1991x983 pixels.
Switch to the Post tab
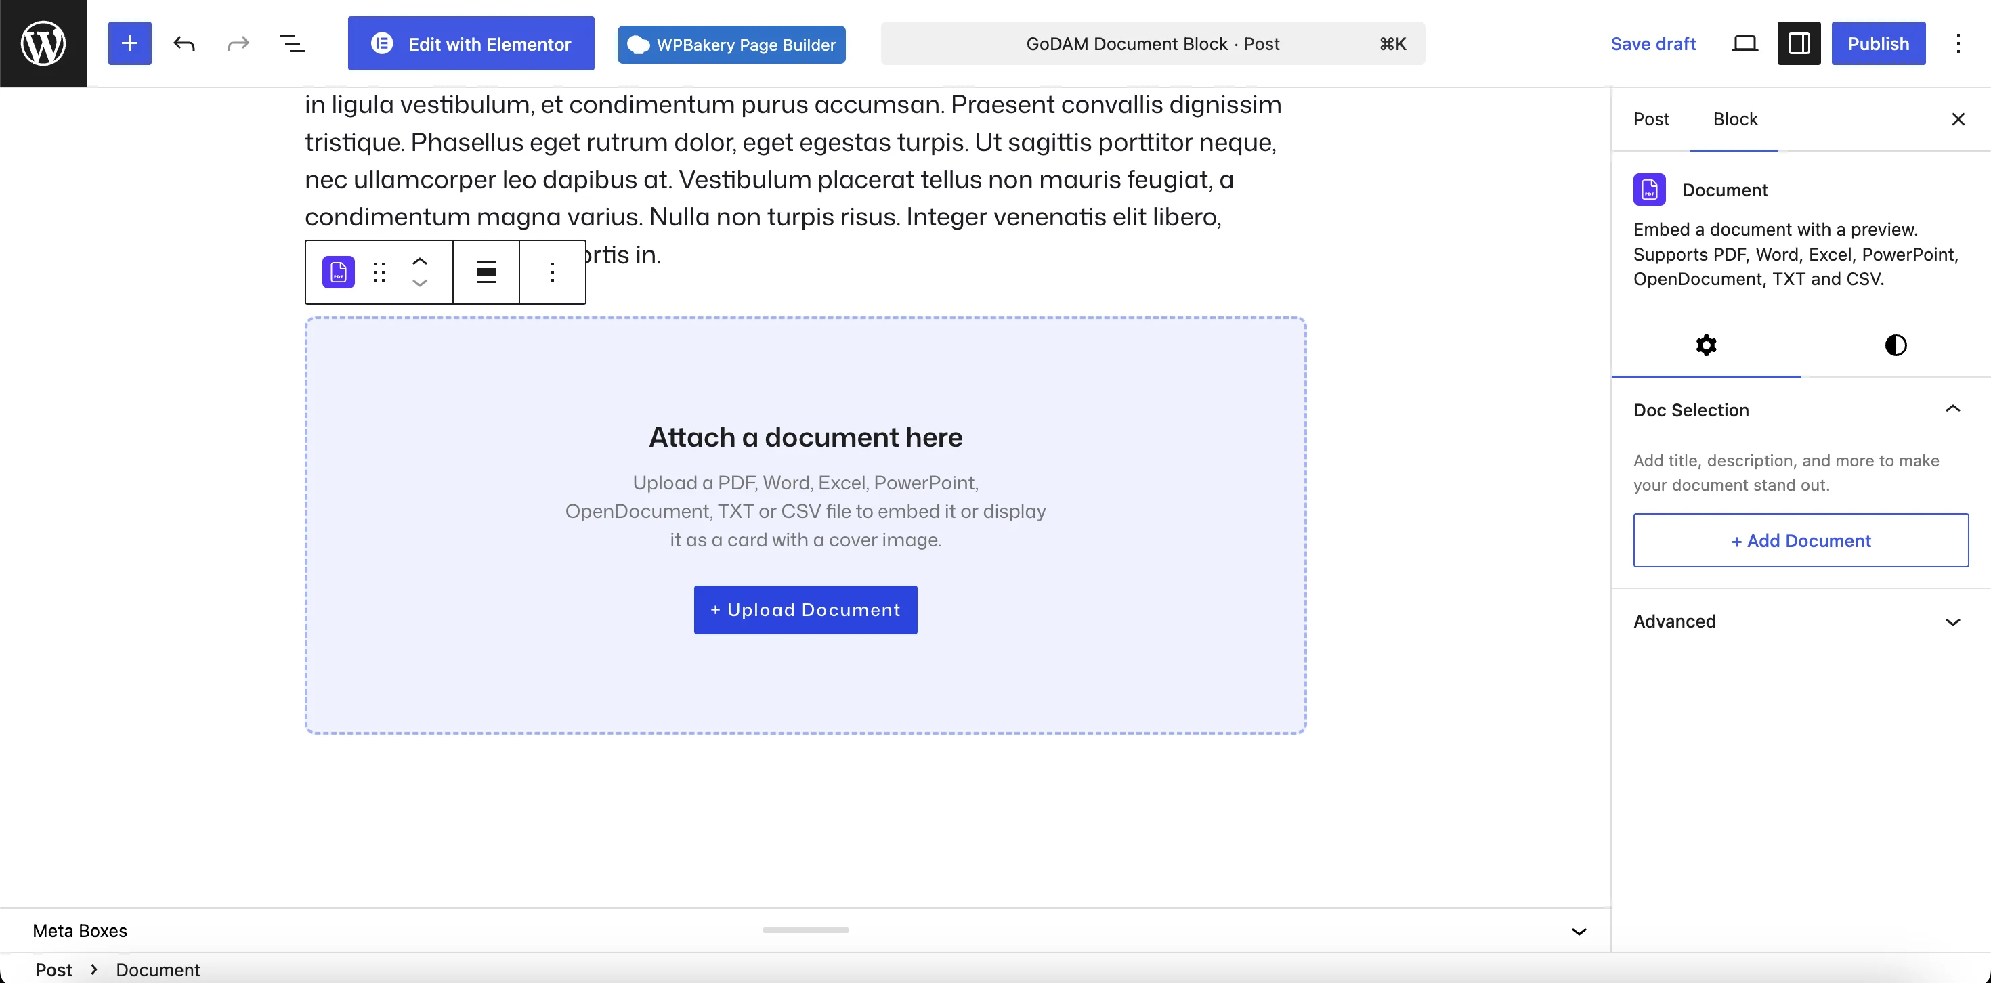coord(1651,119)
